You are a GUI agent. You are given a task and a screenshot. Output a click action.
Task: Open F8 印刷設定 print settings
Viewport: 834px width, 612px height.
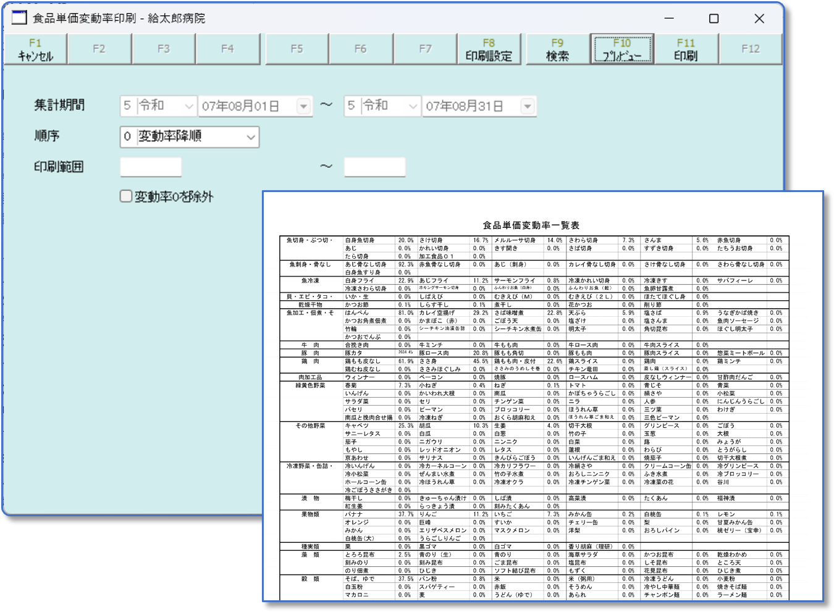coord(488,49)
